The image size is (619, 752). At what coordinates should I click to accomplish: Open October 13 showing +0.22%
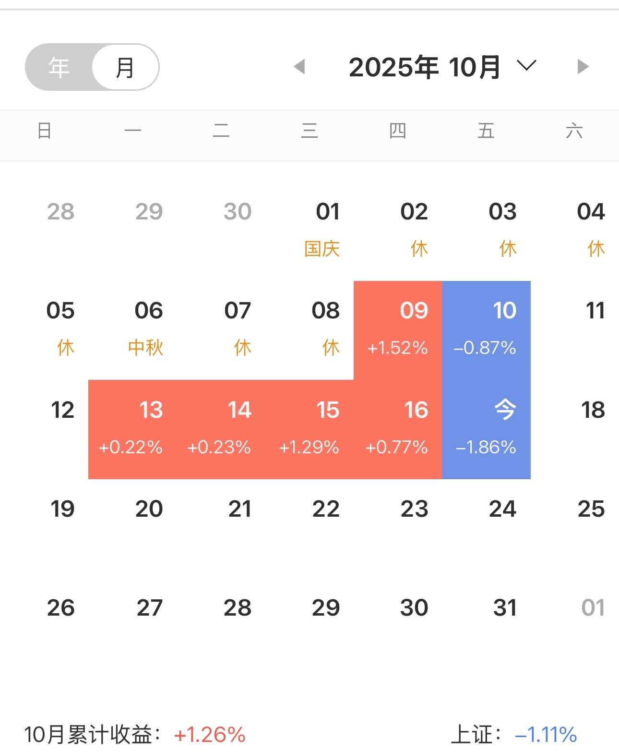coord(132,429)
